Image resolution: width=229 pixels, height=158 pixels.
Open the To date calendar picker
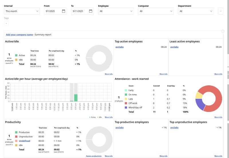(x=91, y=11)
